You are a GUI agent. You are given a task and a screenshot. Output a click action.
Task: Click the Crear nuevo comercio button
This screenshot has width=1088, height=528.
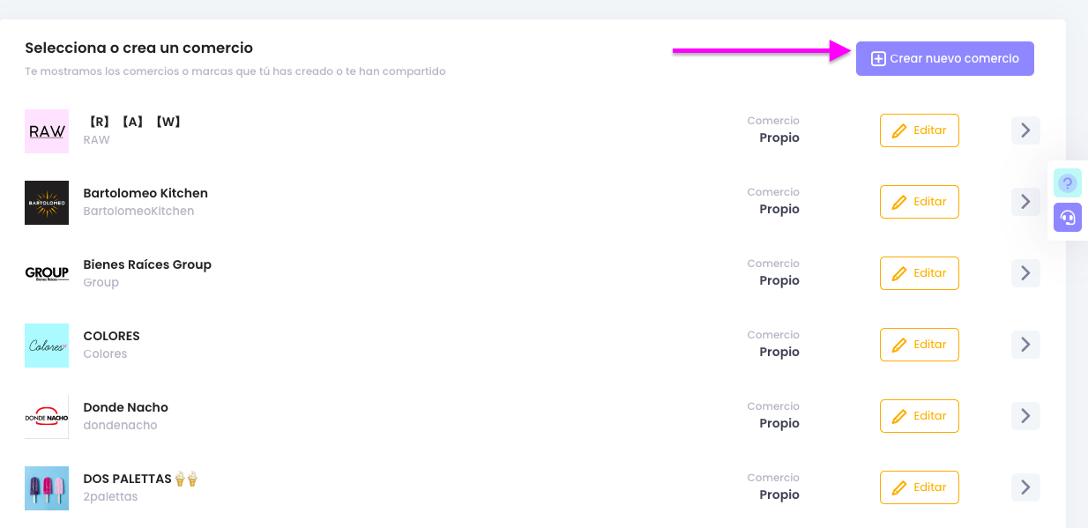click(x=944, y=57)
